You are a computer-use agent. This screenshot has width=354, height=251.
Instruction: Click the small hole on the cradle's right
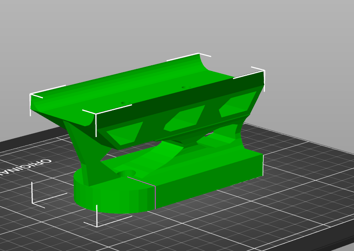[183, 87]
